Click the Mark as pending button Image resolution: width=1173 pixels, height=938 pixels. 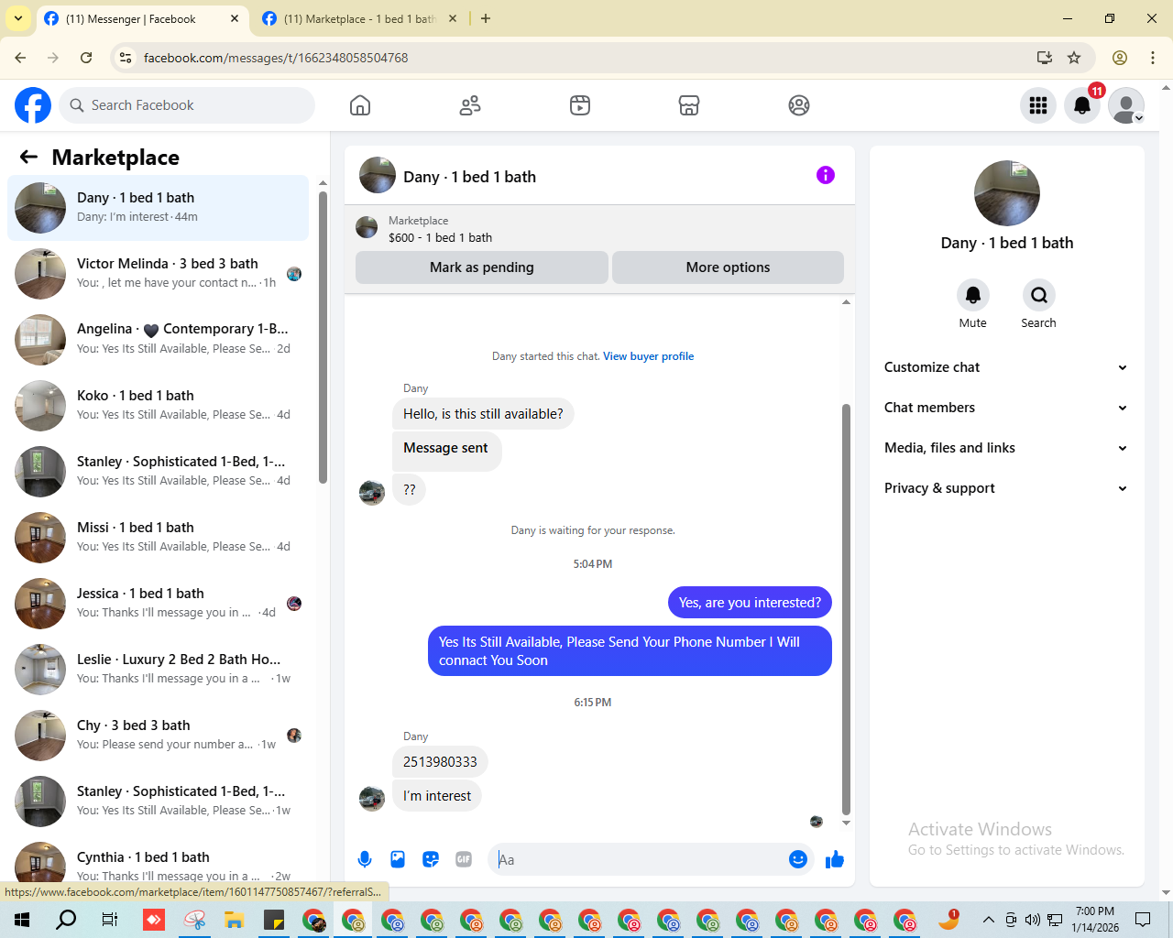pos(482,267)
